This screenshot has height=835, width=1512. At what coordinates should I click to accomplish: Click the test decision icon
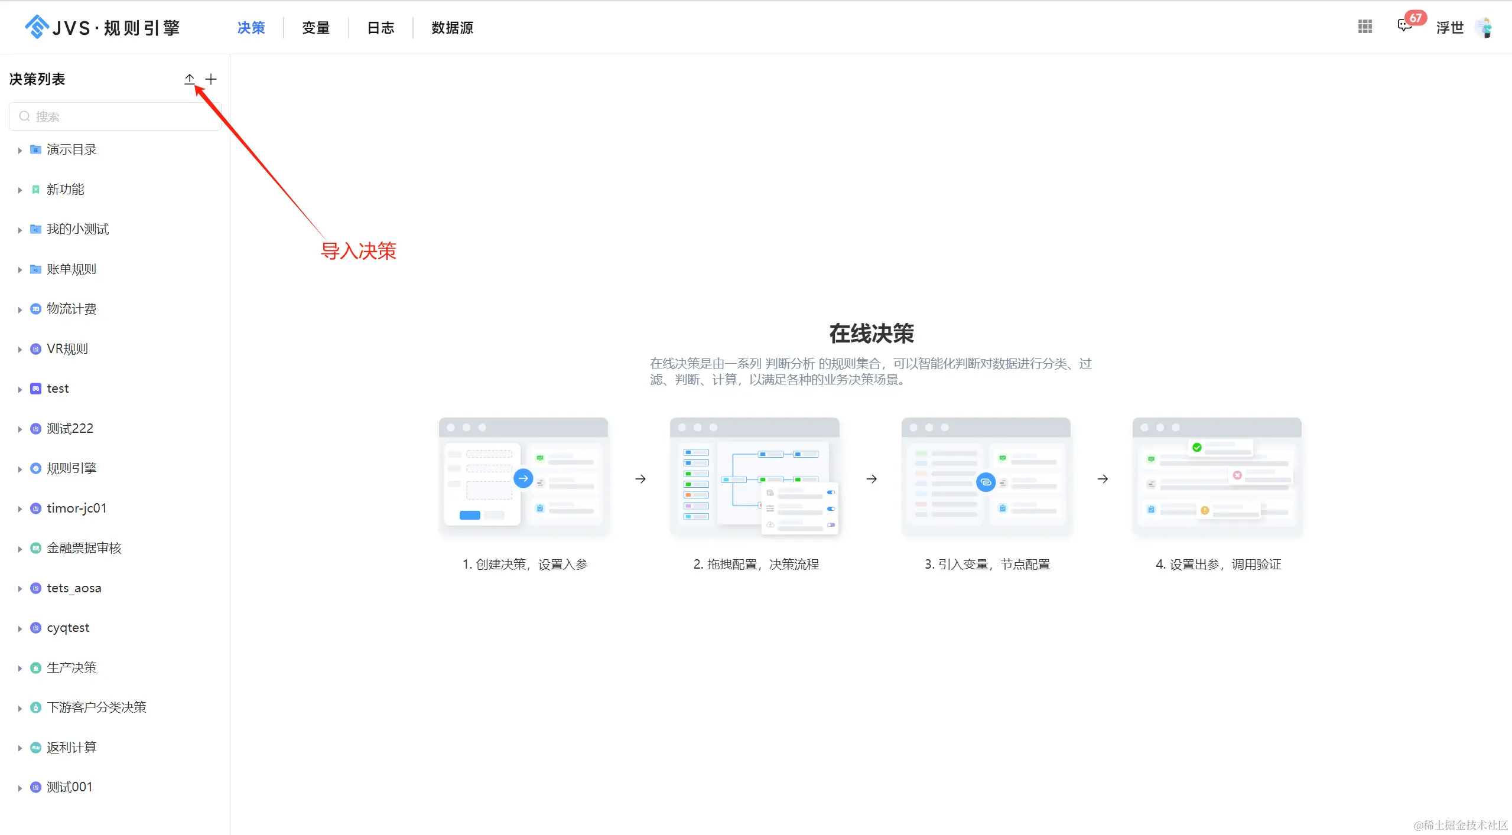[35, 389]
